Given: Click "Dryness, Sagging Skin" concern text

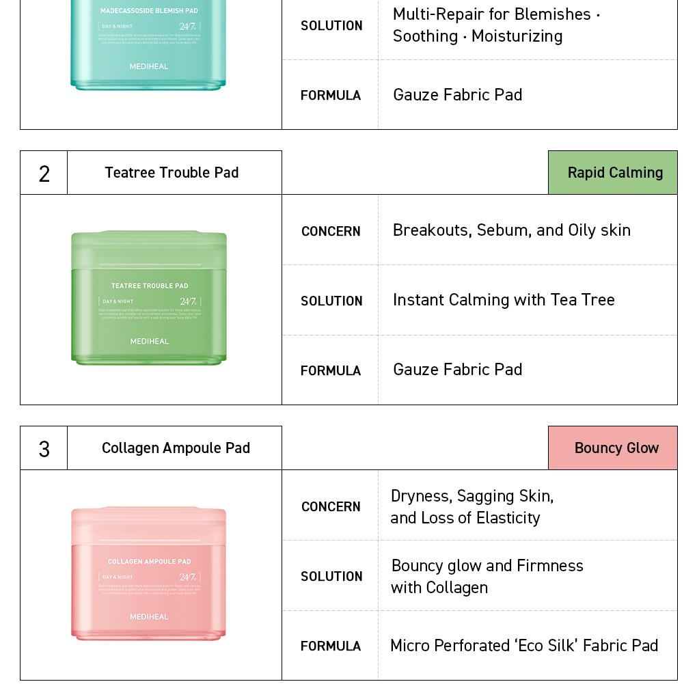Looking at the screenshot, I should click(471, 496).
